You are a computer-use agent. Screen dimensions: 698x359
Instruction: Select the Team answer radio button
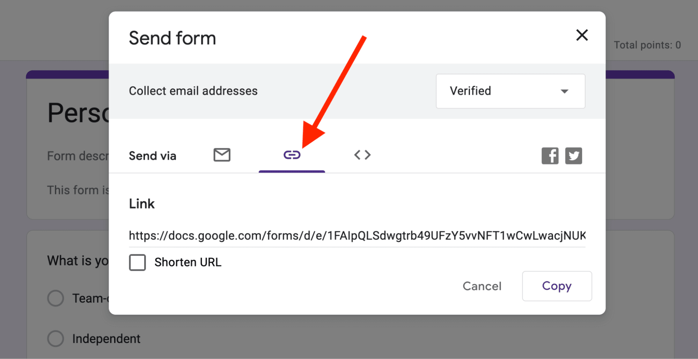[x=56, y=298]
